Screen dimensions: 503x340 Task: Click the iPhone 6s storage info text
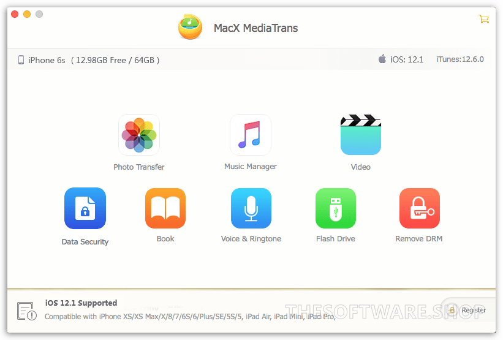(94, 60)
